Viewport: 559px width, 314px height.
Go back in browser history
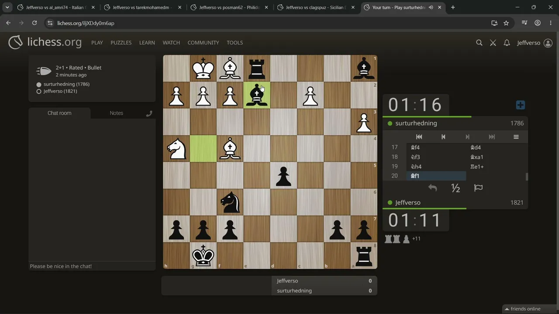8,23
